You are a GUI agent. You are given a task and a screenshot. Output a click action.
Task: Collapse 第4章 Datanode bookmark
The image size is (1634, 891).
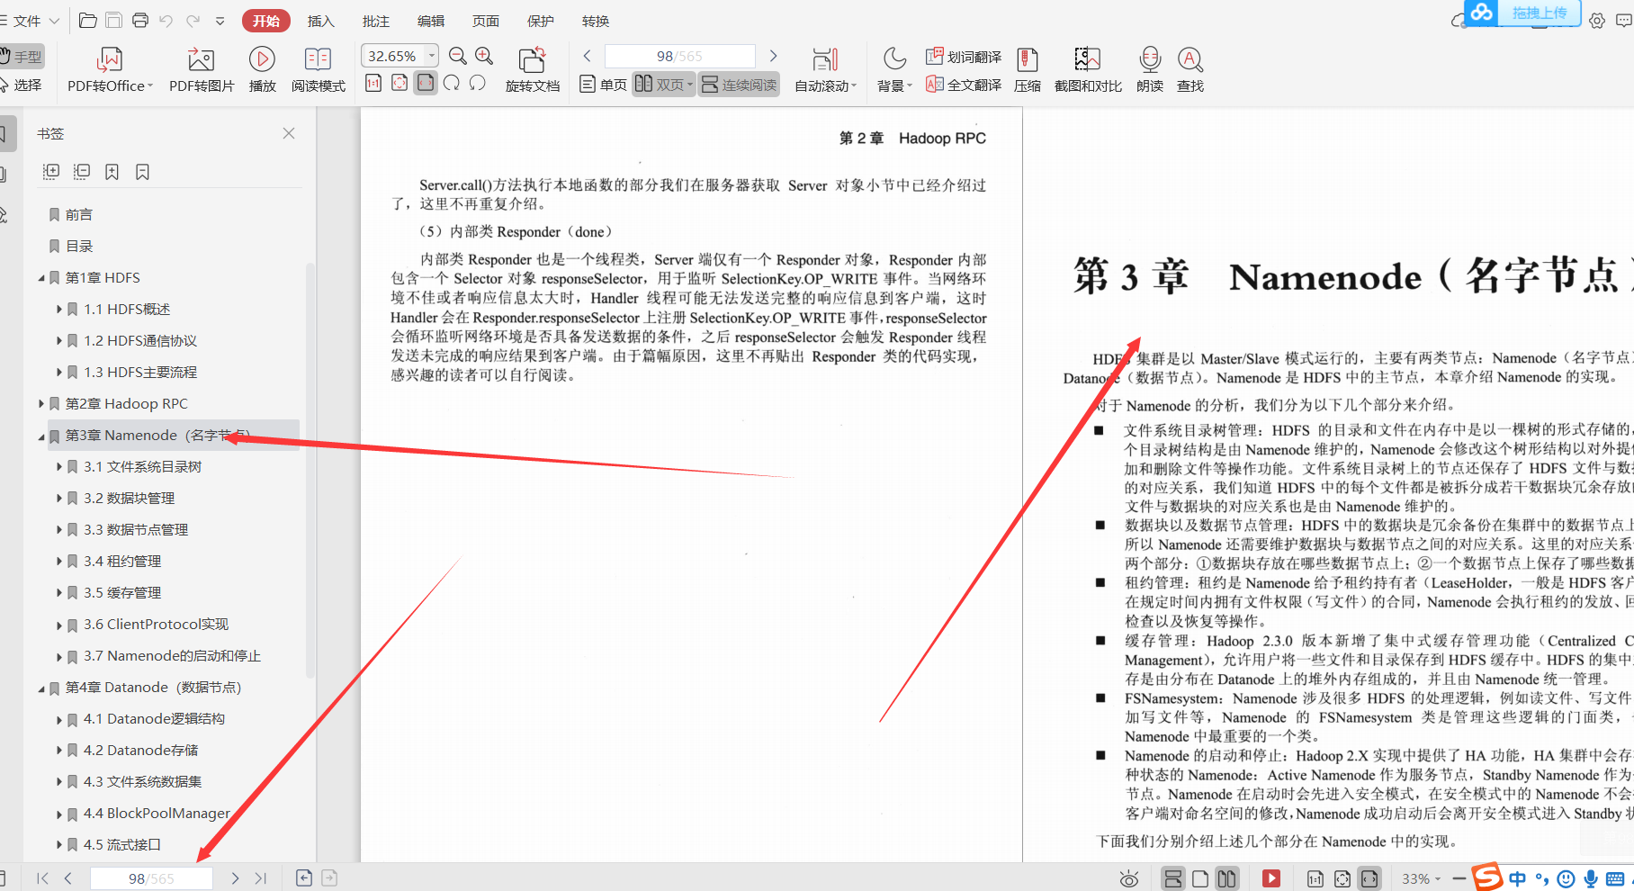click(x=41, y=688)
